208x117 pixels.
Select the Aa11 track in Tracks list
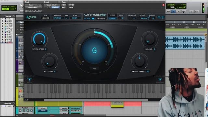tap(10, 28)
